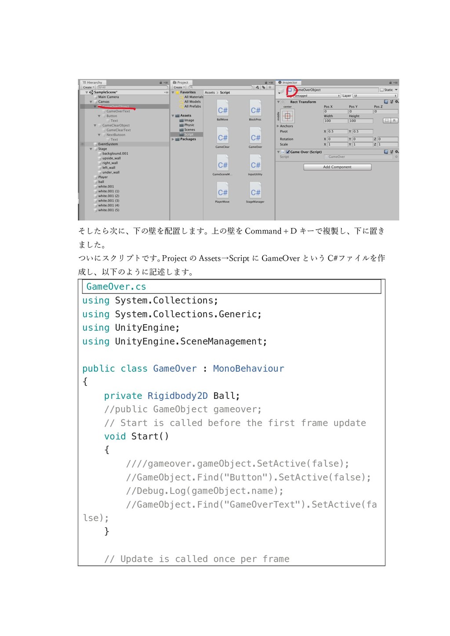The image size is (450, 636).
Task: Select the Script folder in Assets
Action: pos(189,134)
